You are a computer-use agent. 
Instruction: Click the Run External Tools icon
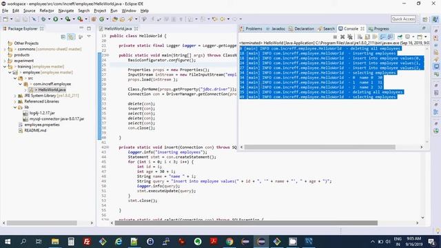80,19
